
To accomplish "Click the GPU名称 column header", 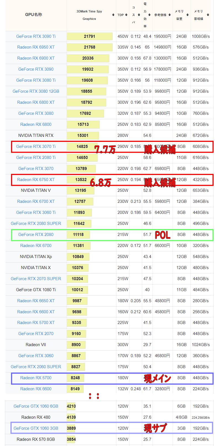I will point(34,15).
